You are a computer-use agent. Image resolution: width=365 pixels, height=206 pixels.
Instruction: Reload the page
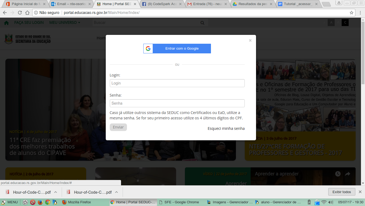coord(20,13)
